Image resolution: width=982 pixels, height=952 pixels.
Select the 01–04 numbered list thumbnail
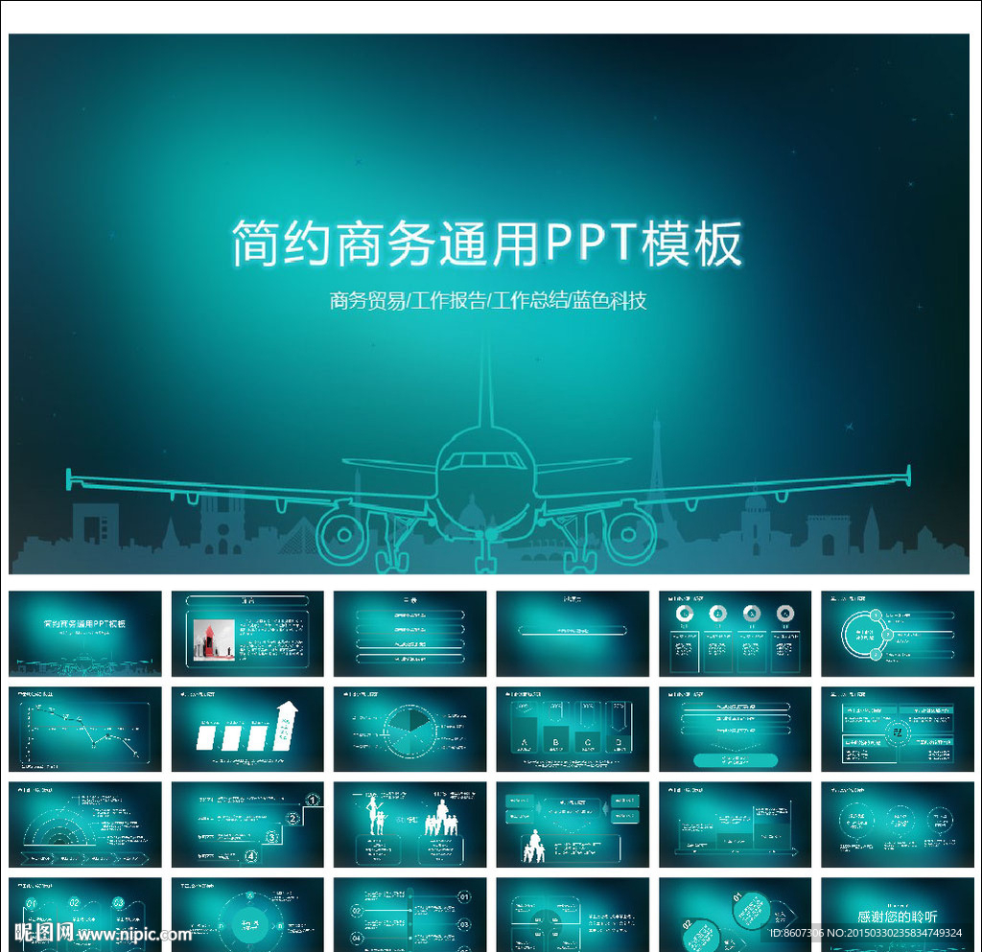pos(409,915)
